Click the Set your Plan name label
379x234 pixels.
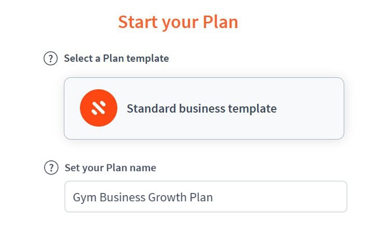point(110,168)
